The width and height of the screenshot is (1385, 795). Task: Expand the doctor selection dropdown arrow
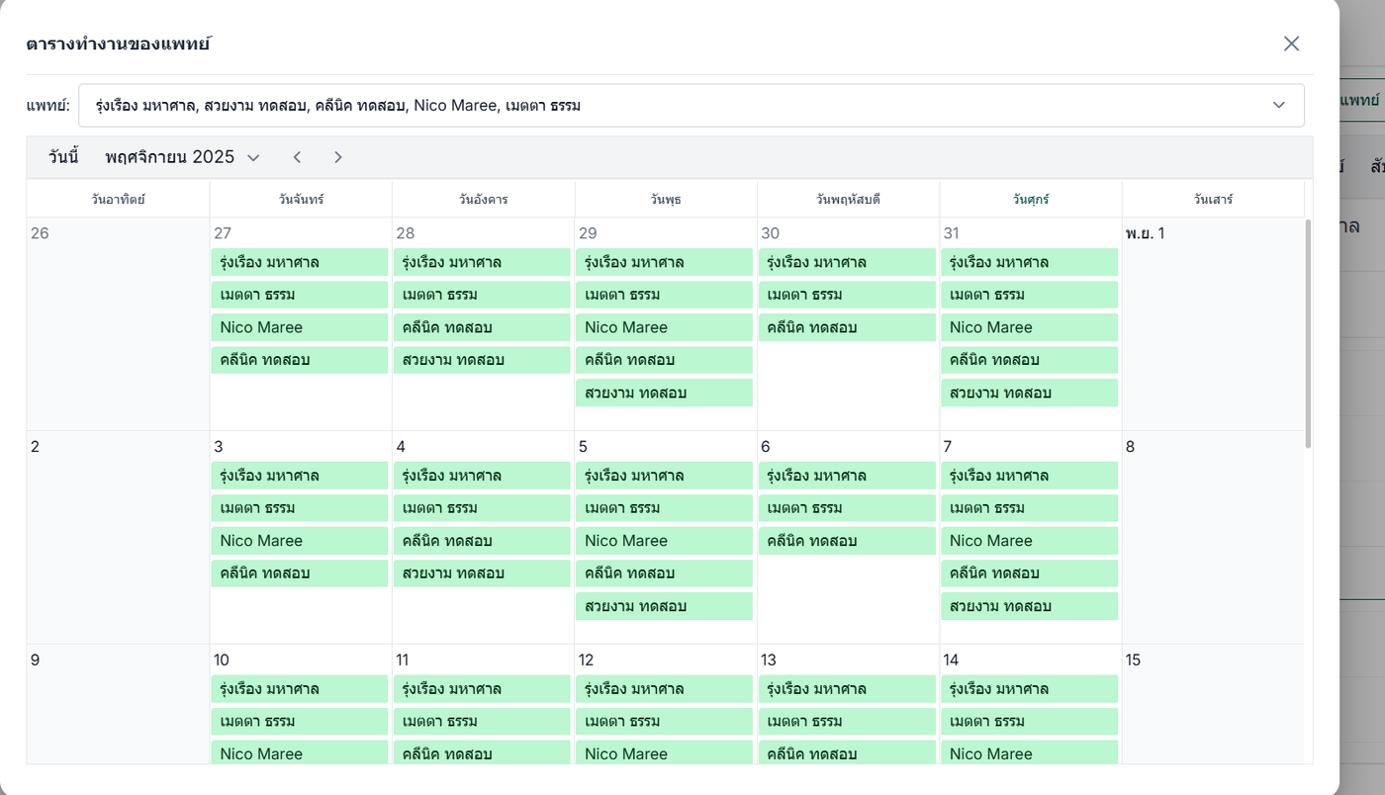point(1278,105)
